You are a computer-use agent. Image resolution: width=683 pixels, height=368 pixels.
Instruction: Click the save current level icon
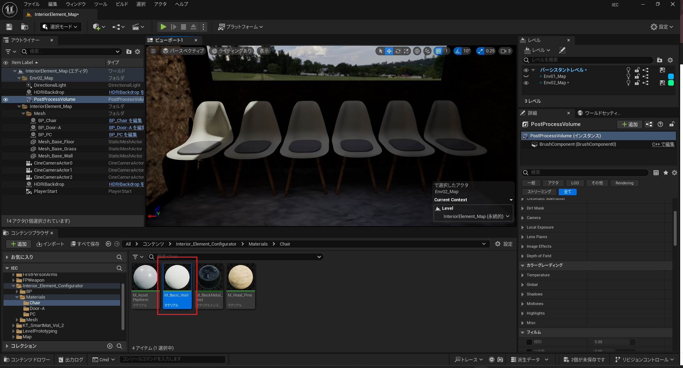pyautogui.click(x=9, y=27)
